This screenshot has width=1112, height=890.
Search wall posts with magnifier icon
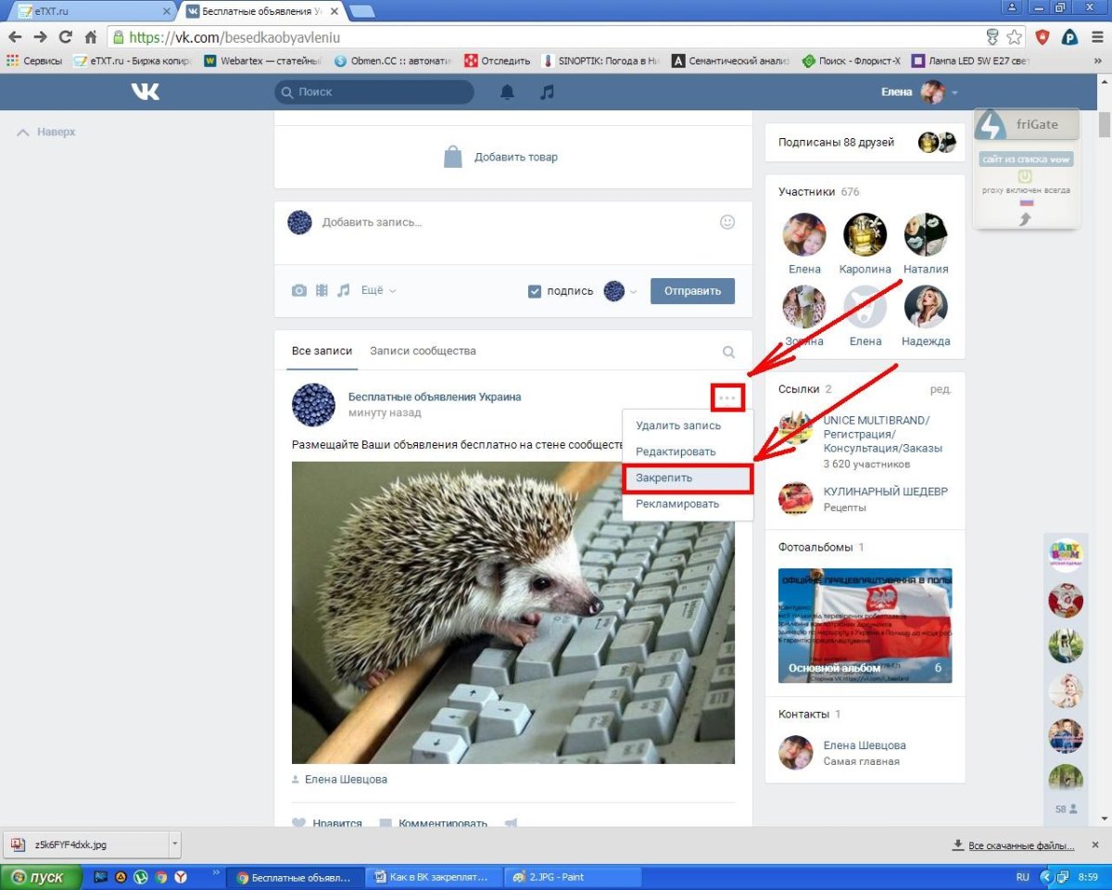pos(728,351)
